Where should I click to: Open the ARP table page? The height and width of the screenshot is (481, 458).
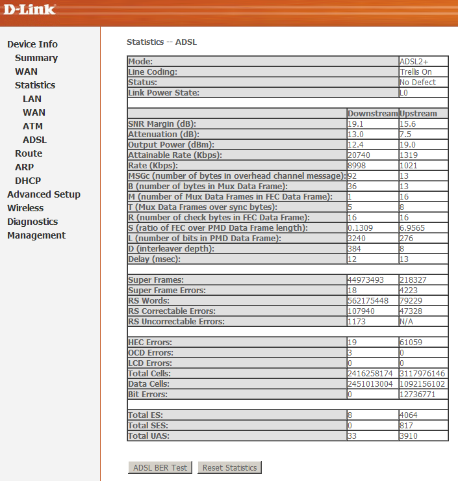[25, 167]
